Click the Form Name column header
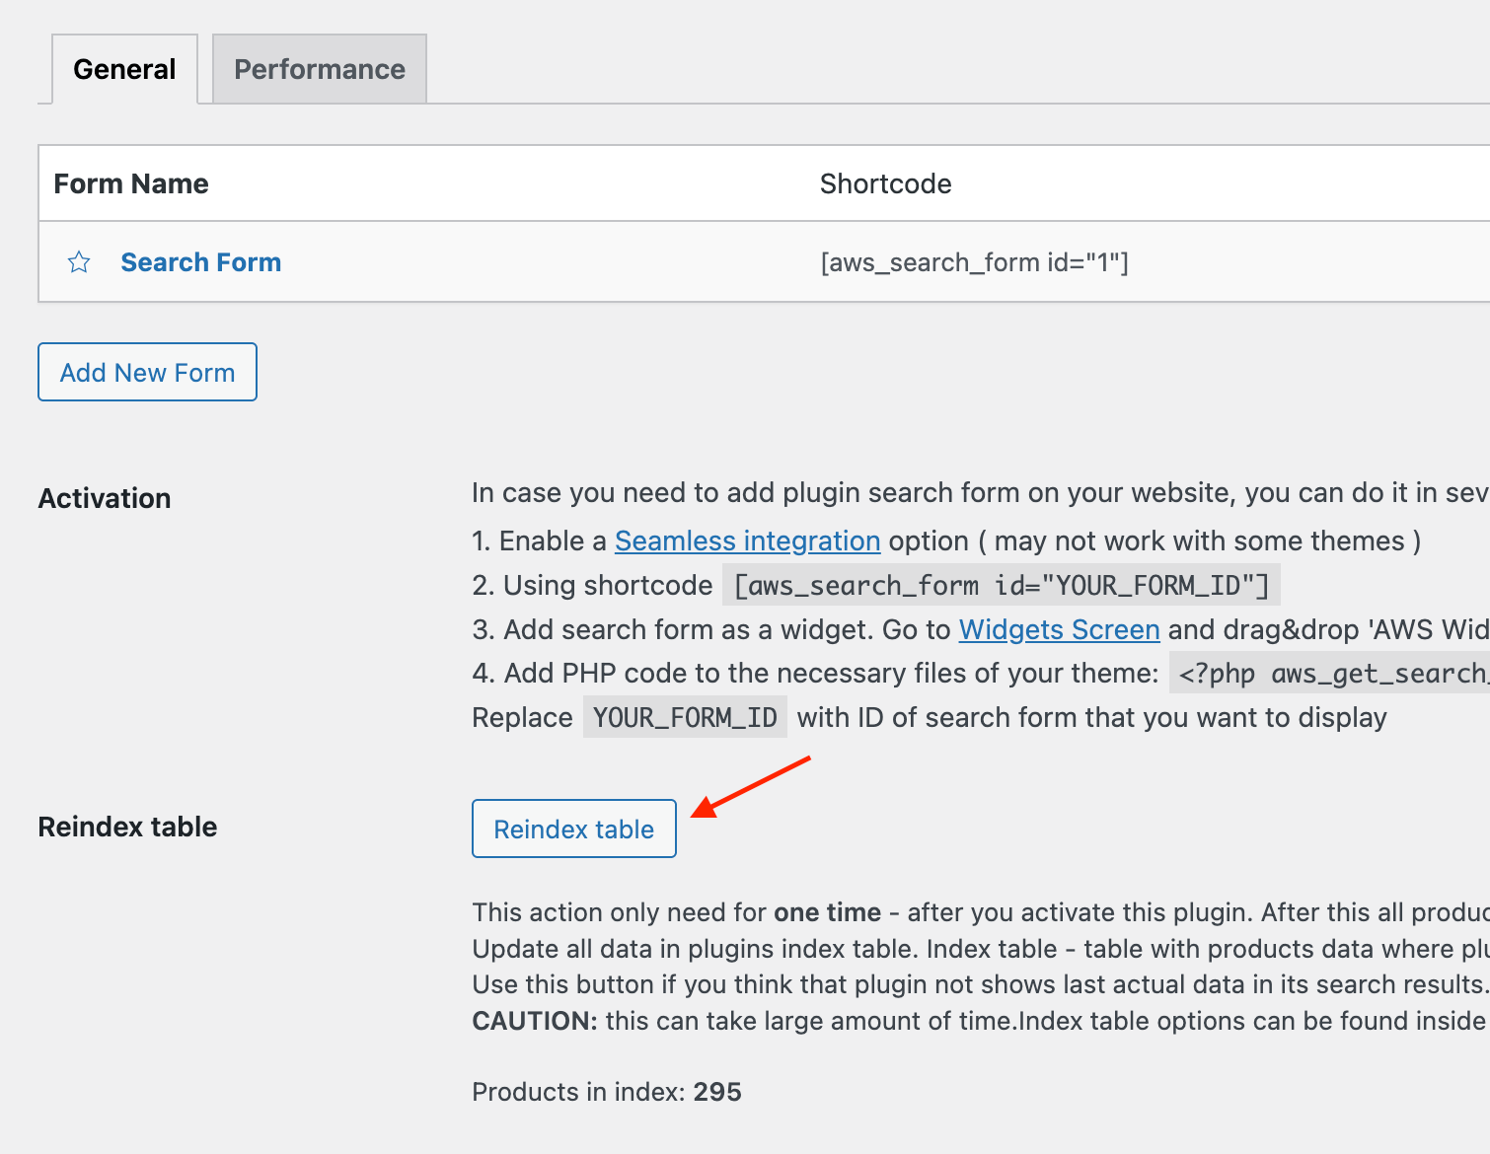This screenshot has height=1154, width=1490. point(130,183)
